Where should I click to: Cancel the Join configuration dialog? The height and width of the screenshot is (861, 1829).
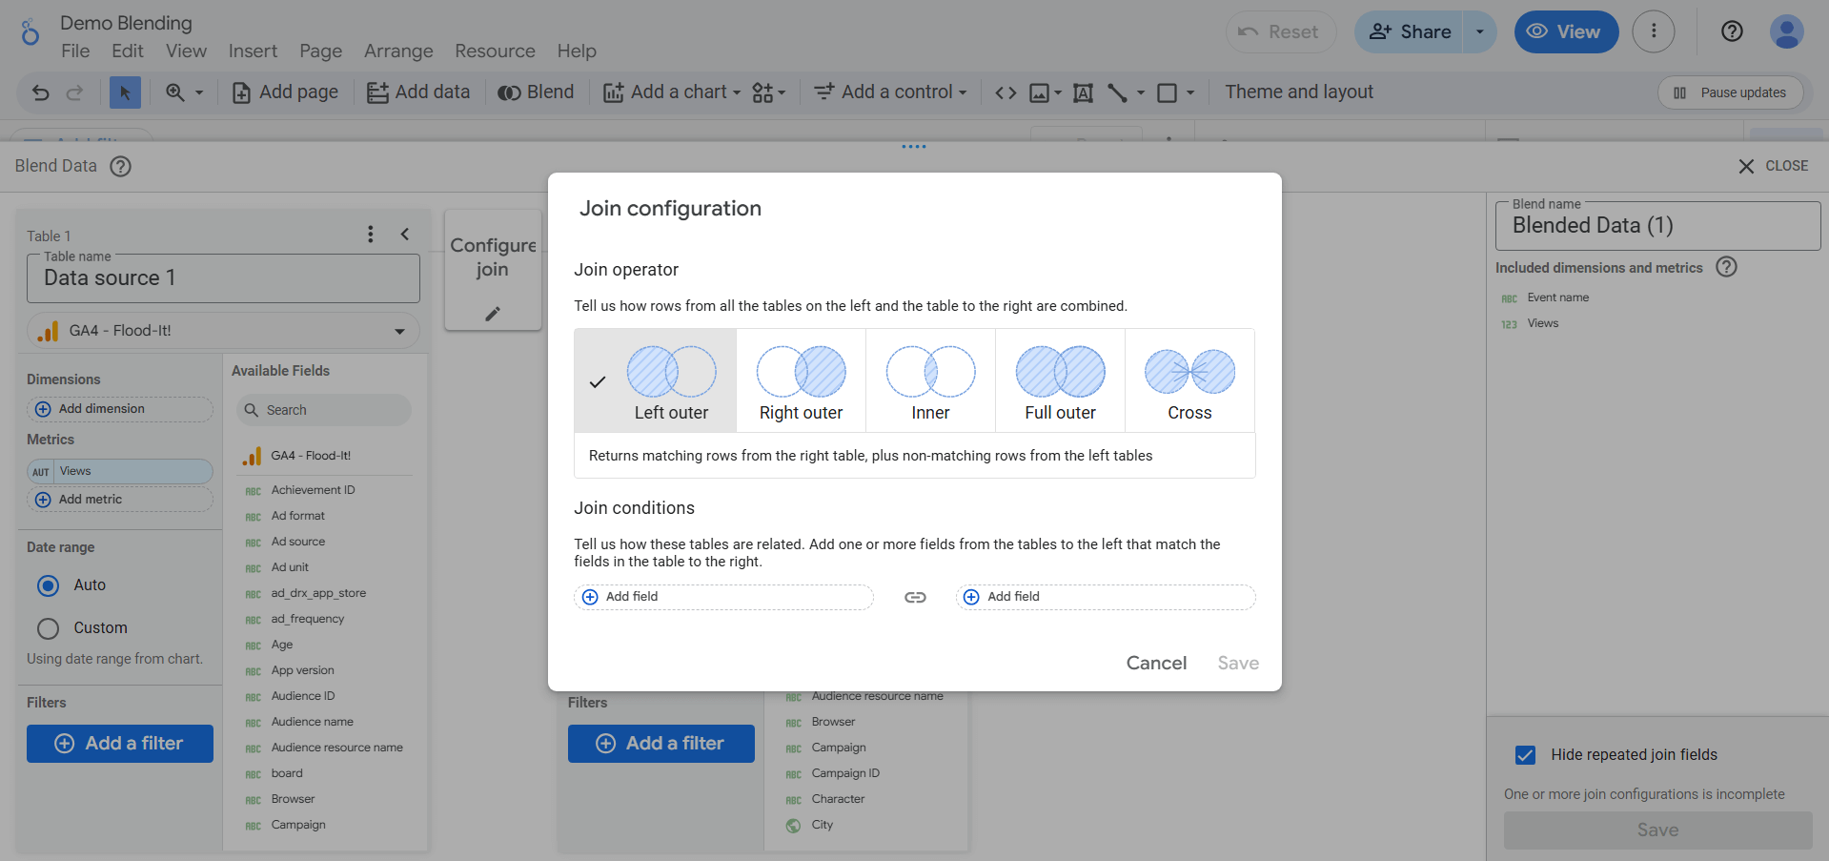pos(1156,664)
